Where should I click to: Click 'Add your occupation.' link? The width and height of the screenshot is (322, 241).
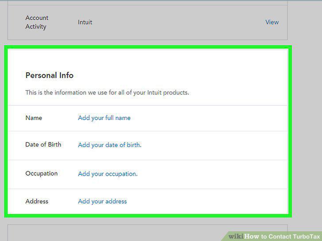[107, 174]
